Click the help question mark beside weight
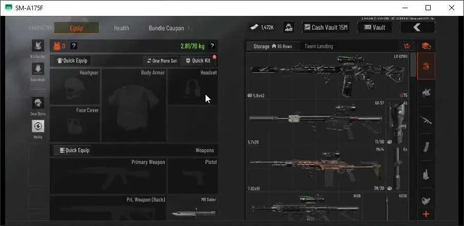The image size is (464, 226). [x=212, y=46]
